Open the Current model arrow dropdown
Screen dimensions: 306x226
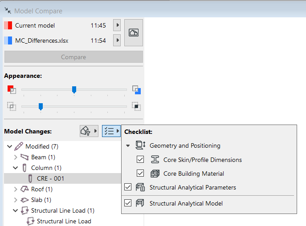(118, 25)
